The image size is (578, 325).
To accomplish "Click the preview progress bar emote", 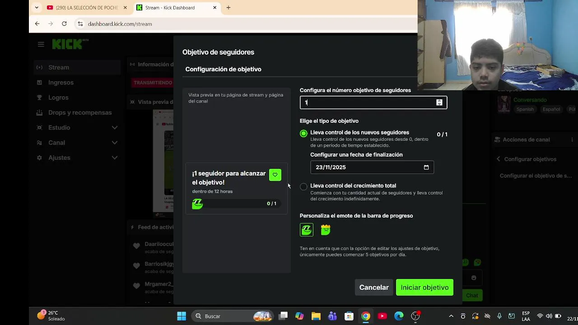I will point(197,204).
